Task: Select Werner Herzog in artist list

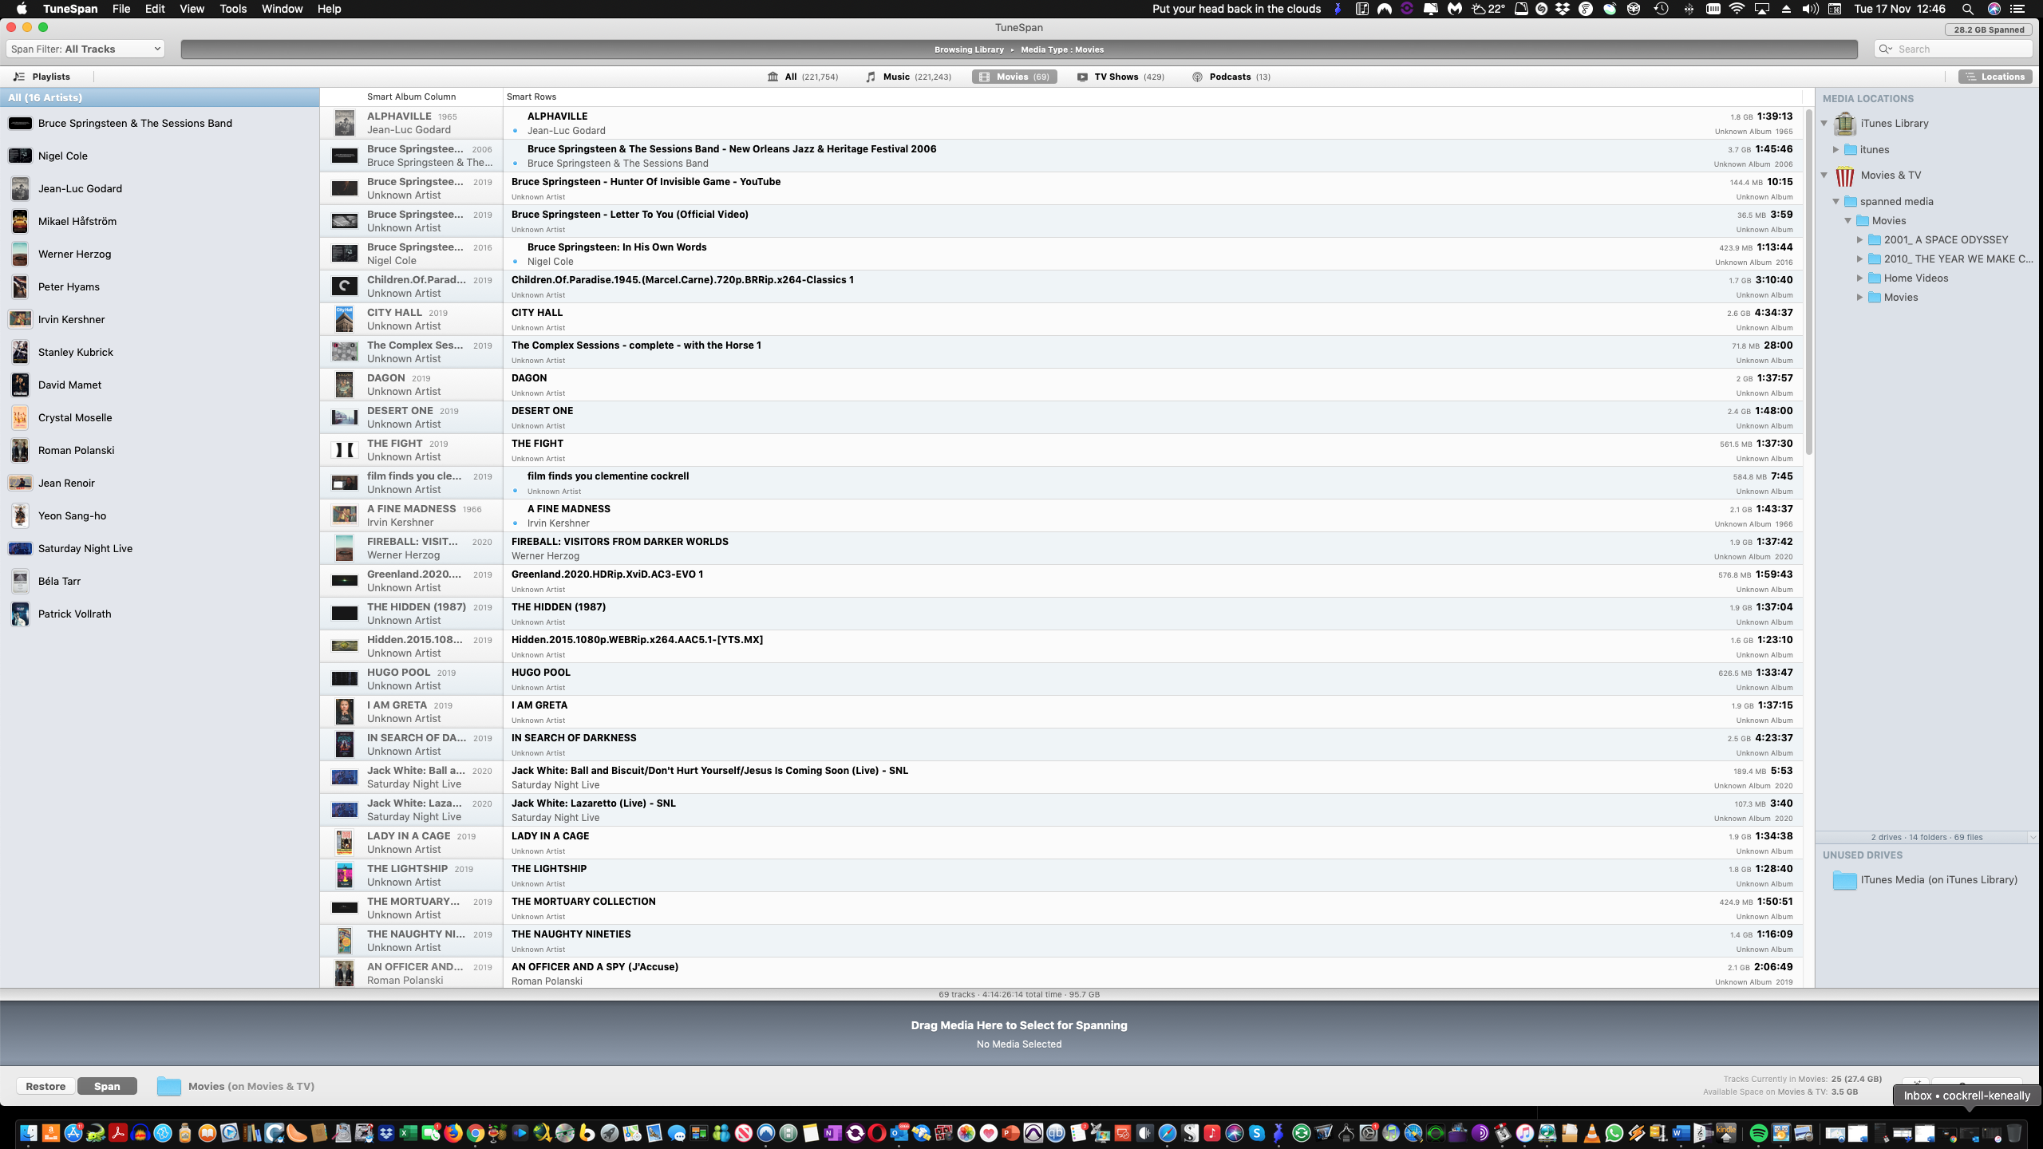Action: pos(74,254)
